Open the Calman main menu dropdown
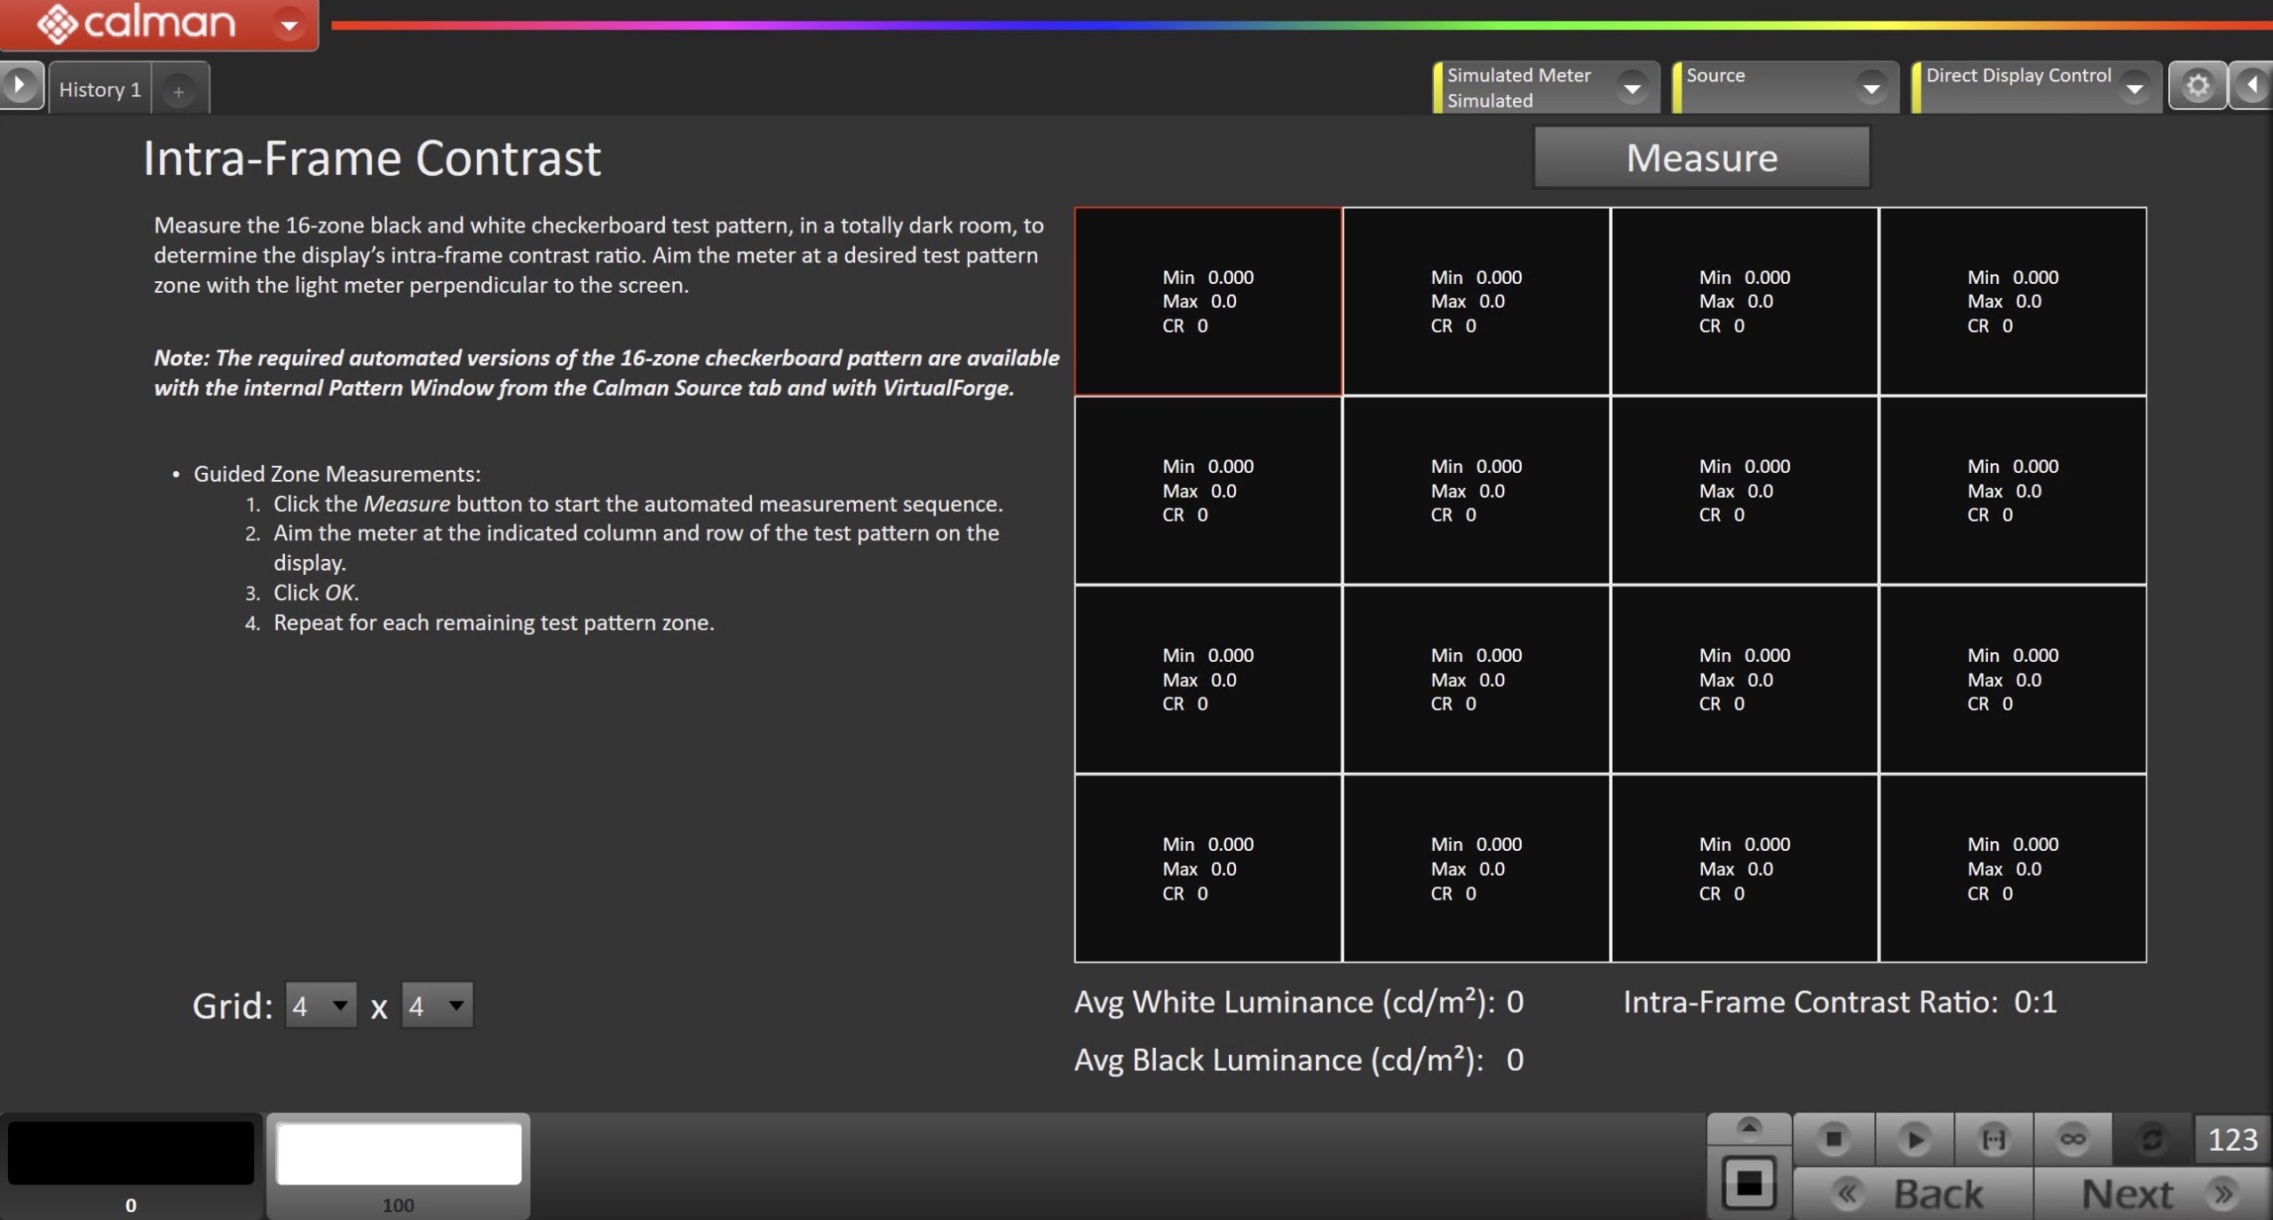This screenshot has width=2273, height=1220. pyautogui.click(x=289, y=25)
